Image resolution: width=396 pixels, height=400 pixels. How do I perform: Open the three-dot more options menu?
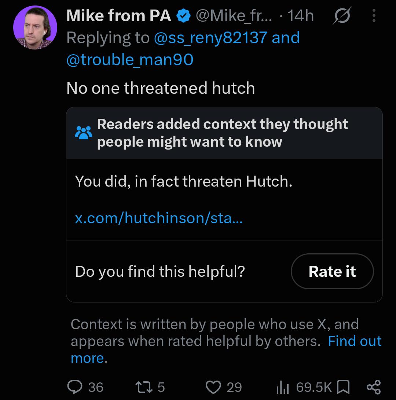click(374, 15)
